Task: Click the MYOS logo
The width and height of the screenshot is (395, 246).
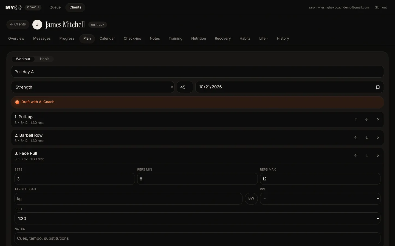Action: tap(14, 7)
